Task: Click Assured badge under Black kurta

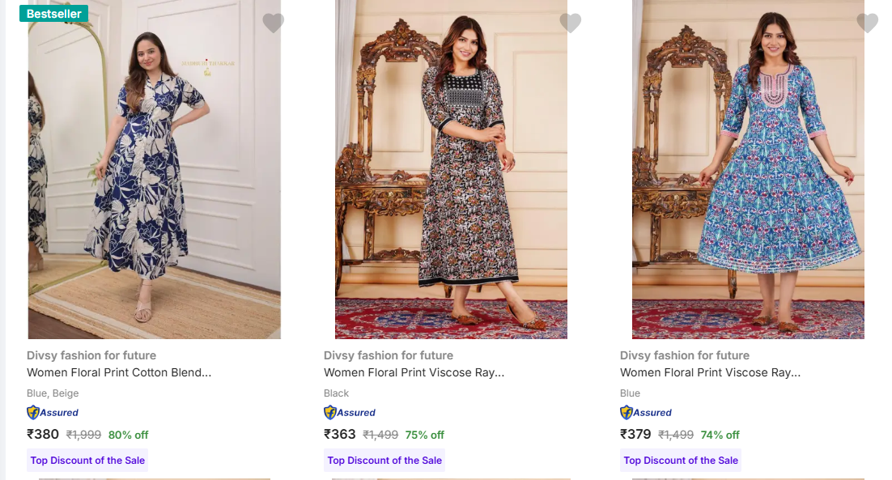Action: [x=350, y=413]
